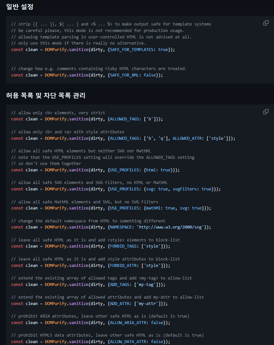Click the ALLOW_ARIA_ATTR option text
Viewport: 274px width, 345px height.
128,322
